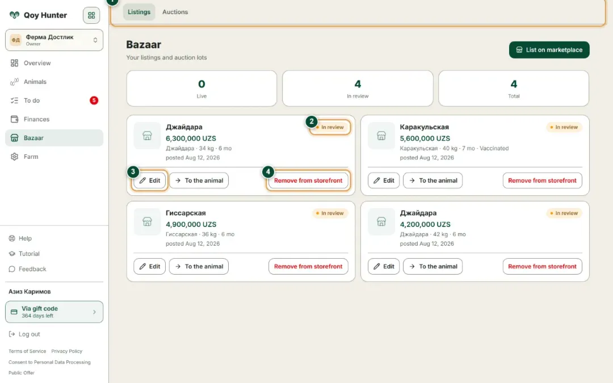Open Finances in the sidebar
The width and height of the screenshot is (613, 383).
[x=54, y=119]
